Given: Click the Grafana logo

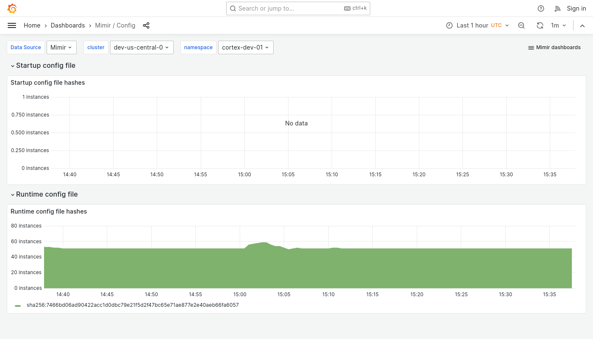Looking at the screenshot, I should point(12,8).
